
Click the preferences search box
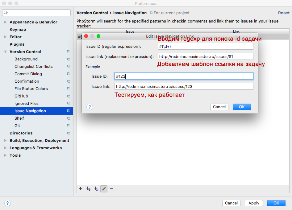click(37, 13)
